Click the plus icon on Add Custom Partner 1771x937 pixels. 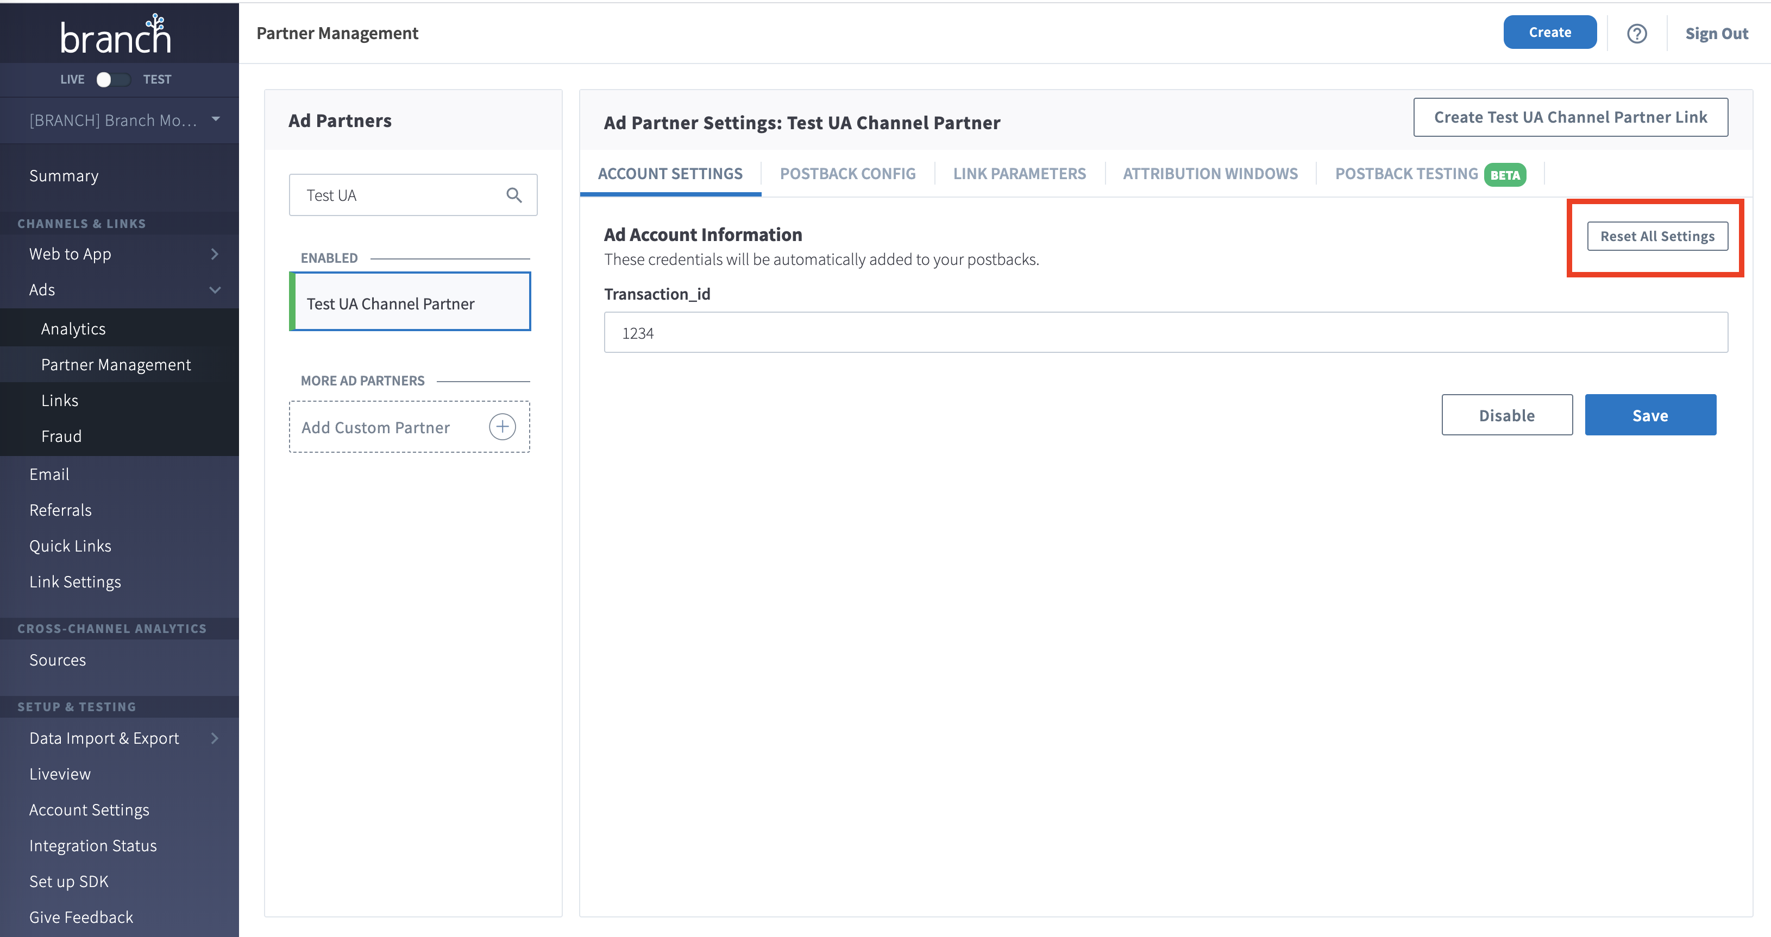503,427
